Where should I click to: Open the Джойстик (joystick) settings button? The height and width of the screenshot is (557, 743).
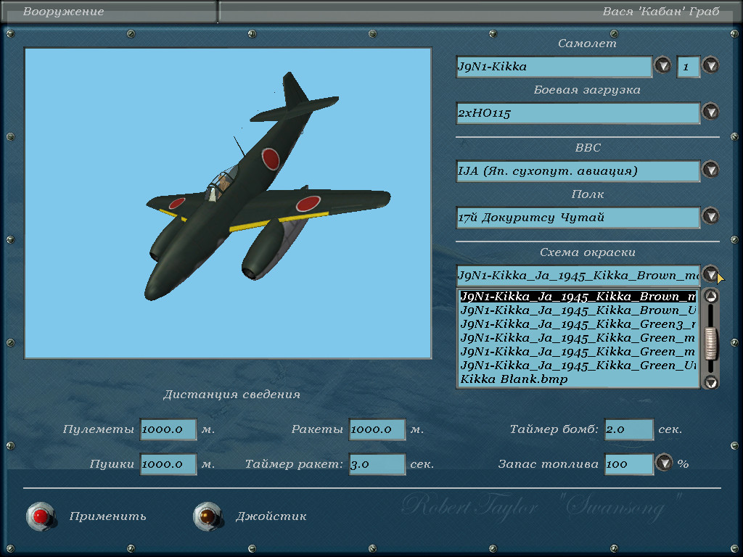click(207, 516)
